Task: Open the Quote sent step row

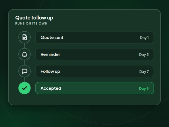Action: pyautogui.click(x=95, y=37)
